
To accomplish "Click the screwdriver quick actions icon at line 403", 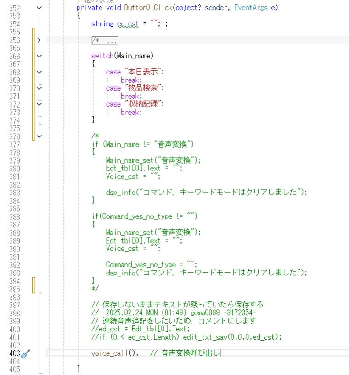I will coord(26,353).
